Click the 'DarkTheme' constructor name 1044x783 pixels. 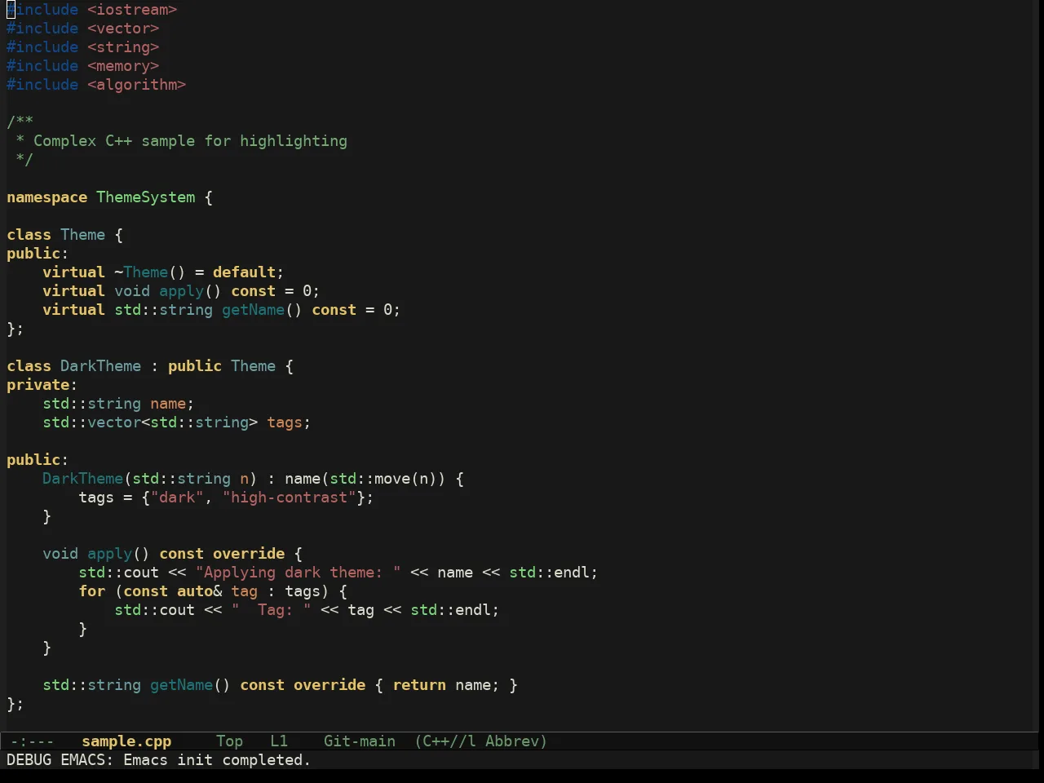point(82,479)
